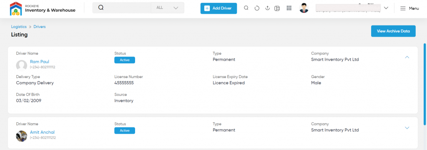
Task: Click the magnifier icon in search box
Action: coord(101,7)
